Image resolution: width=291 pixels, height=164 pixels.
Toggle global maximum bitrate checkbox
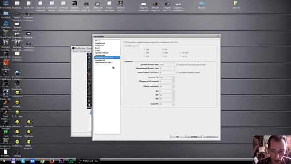point(177,65)
